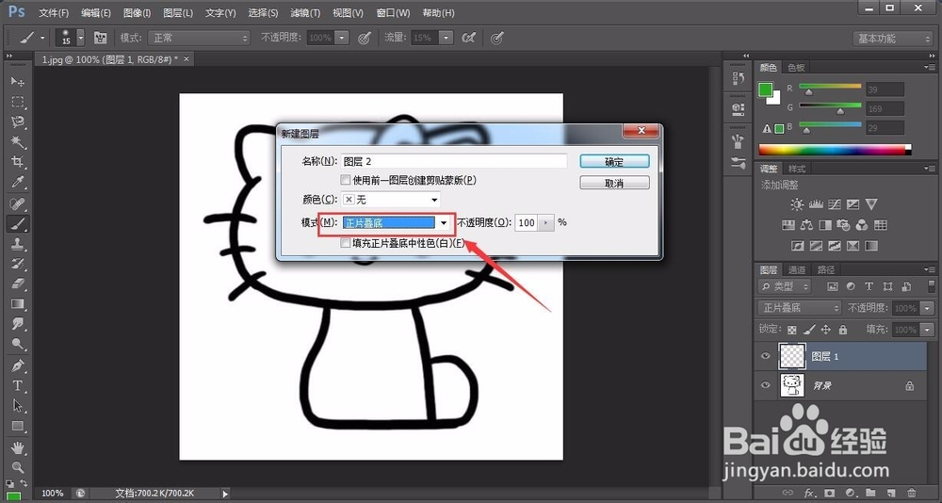This screenshot has width=942, height=503.
Task: Select the Eraser tool
Action: tap(17, 284)
